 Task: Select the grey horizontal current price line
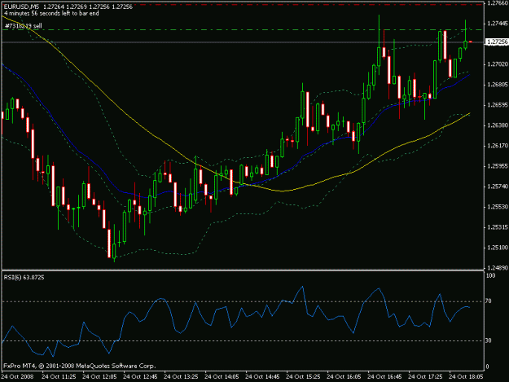click(243, 42)
